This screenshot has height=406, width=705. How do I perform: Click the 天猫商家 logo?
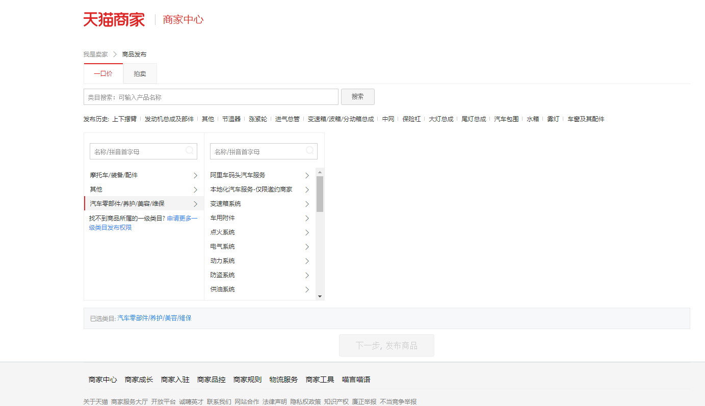pos(114,19)
